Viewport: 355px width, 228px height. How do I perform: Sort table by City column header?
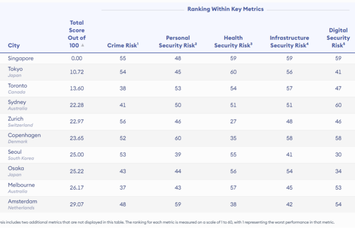click(14, 45)
